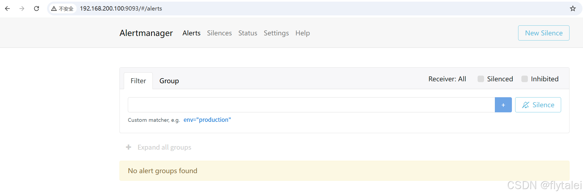Click the blue plus add-matcher button
The height and width of the screenshot is (195, 583).
tap(503, 105)
